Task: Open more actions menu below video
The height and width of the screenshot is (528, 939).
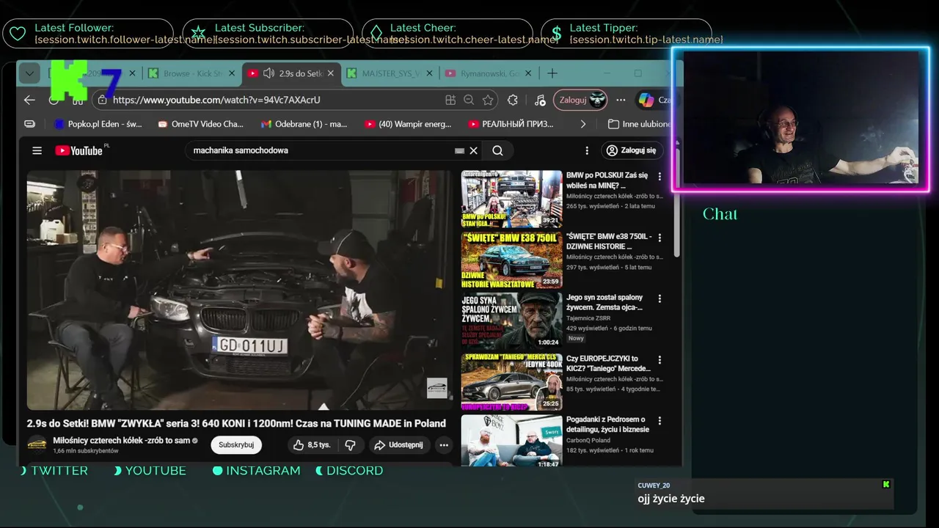Action: [x=444, y=444]
